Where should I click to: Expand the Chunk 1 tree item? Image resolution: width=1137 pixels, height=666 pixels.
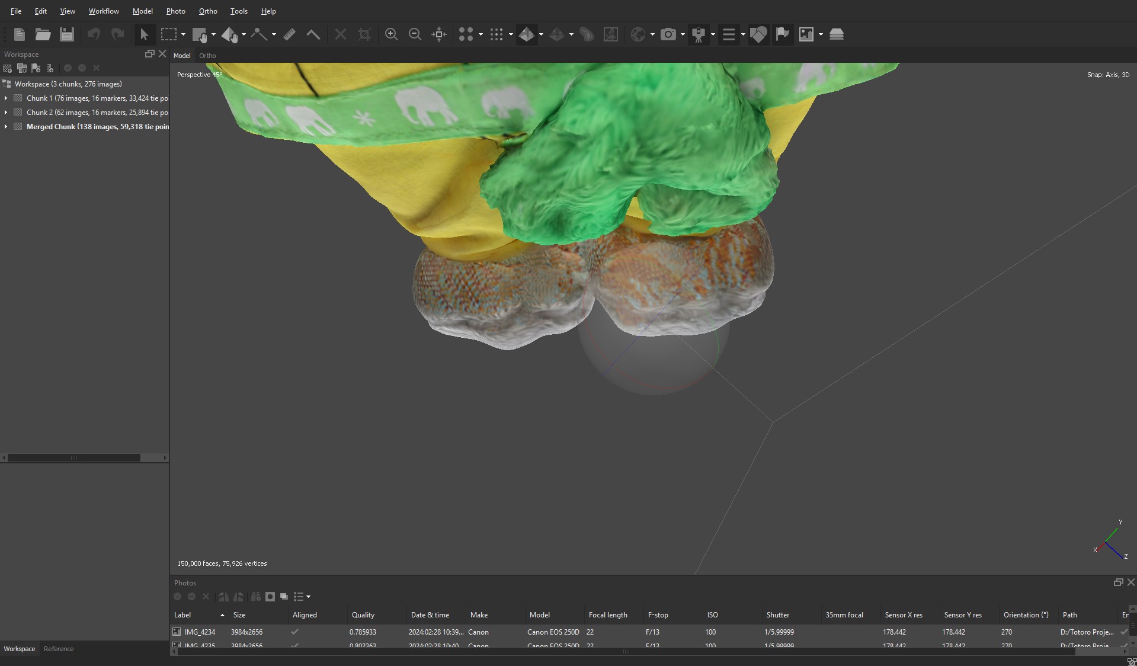coord(6,98)
